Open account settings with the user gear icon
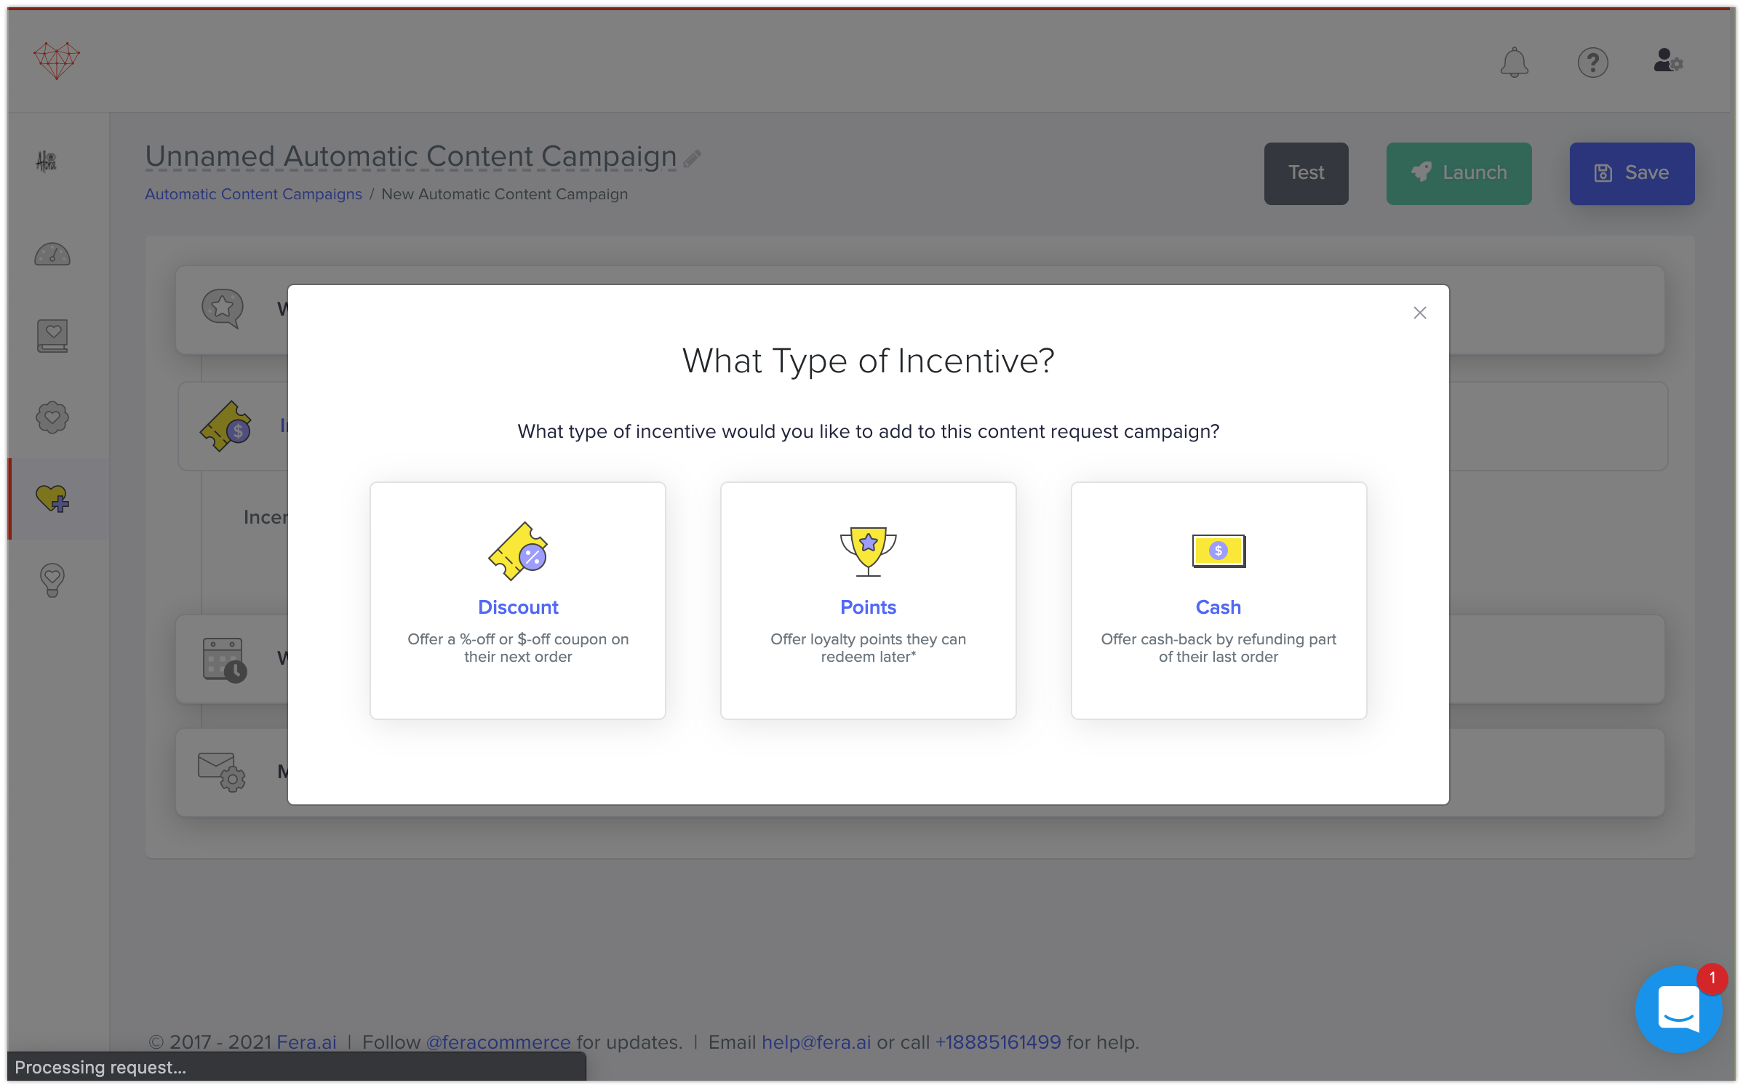 1667,61
